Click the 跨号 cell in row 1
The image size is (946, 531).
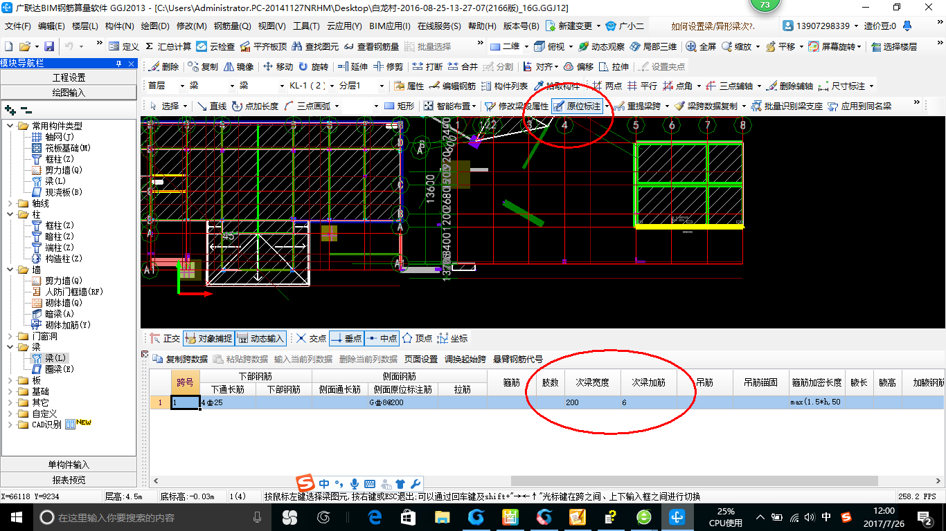click(186, 402)
